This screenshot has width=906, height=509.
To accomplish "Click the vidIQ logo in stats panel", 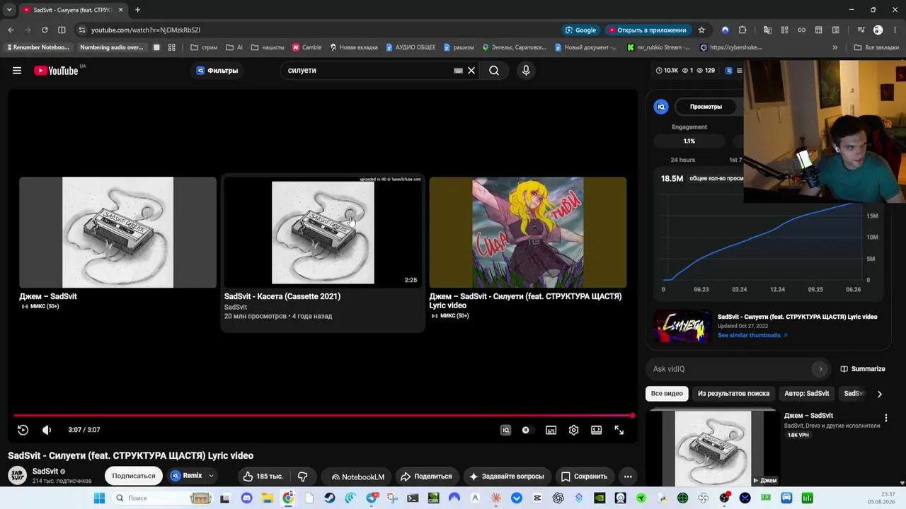I will click(661, 107).
